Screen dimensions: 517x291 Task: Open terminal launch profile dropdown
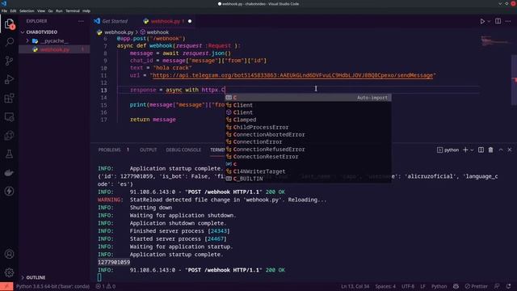[472, 150]
